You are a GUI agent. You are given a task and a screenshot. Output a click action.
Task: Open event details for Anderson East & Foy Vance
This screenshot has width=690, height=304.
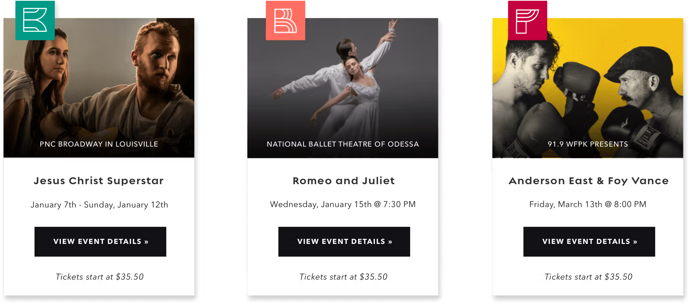589,241
